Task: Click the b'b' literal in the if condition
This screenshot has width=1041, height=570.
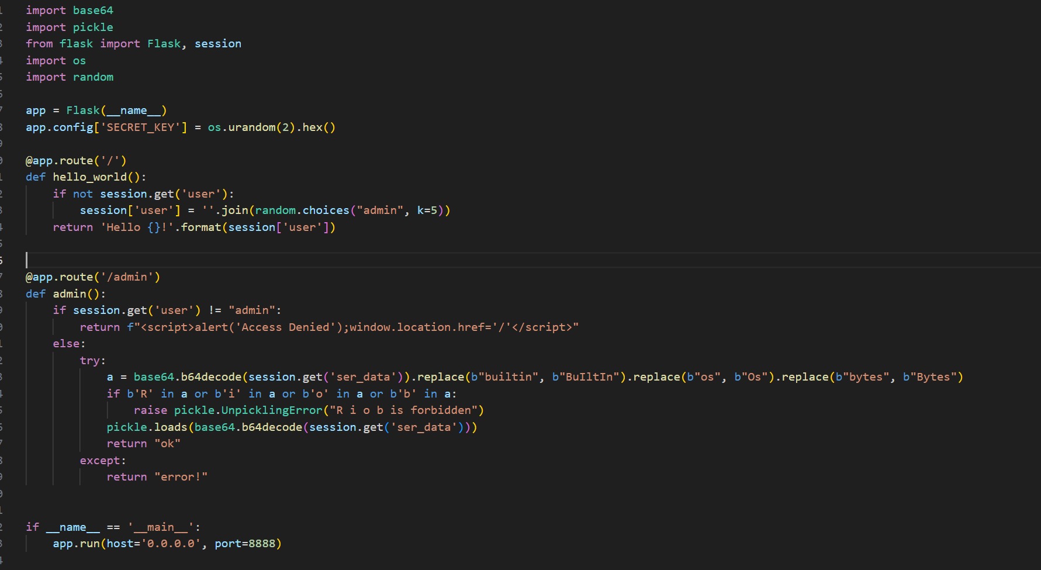Action: (403, 394)
